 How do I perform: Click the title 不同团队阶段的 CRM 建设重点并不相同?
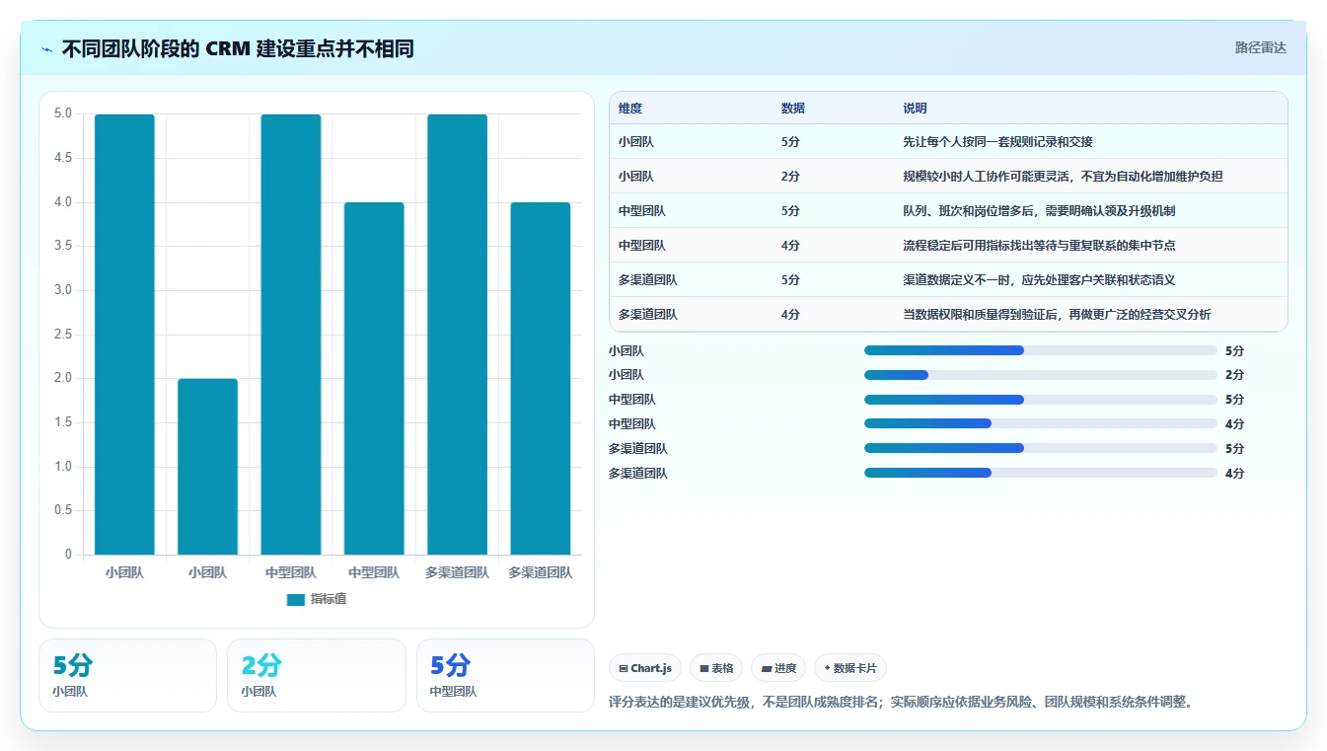click(238, 49)
